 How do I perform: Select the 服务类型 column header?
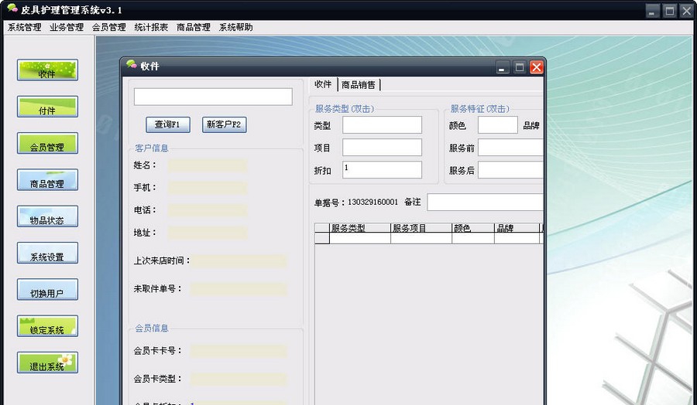pyautogui.click(x=360, y=228)
